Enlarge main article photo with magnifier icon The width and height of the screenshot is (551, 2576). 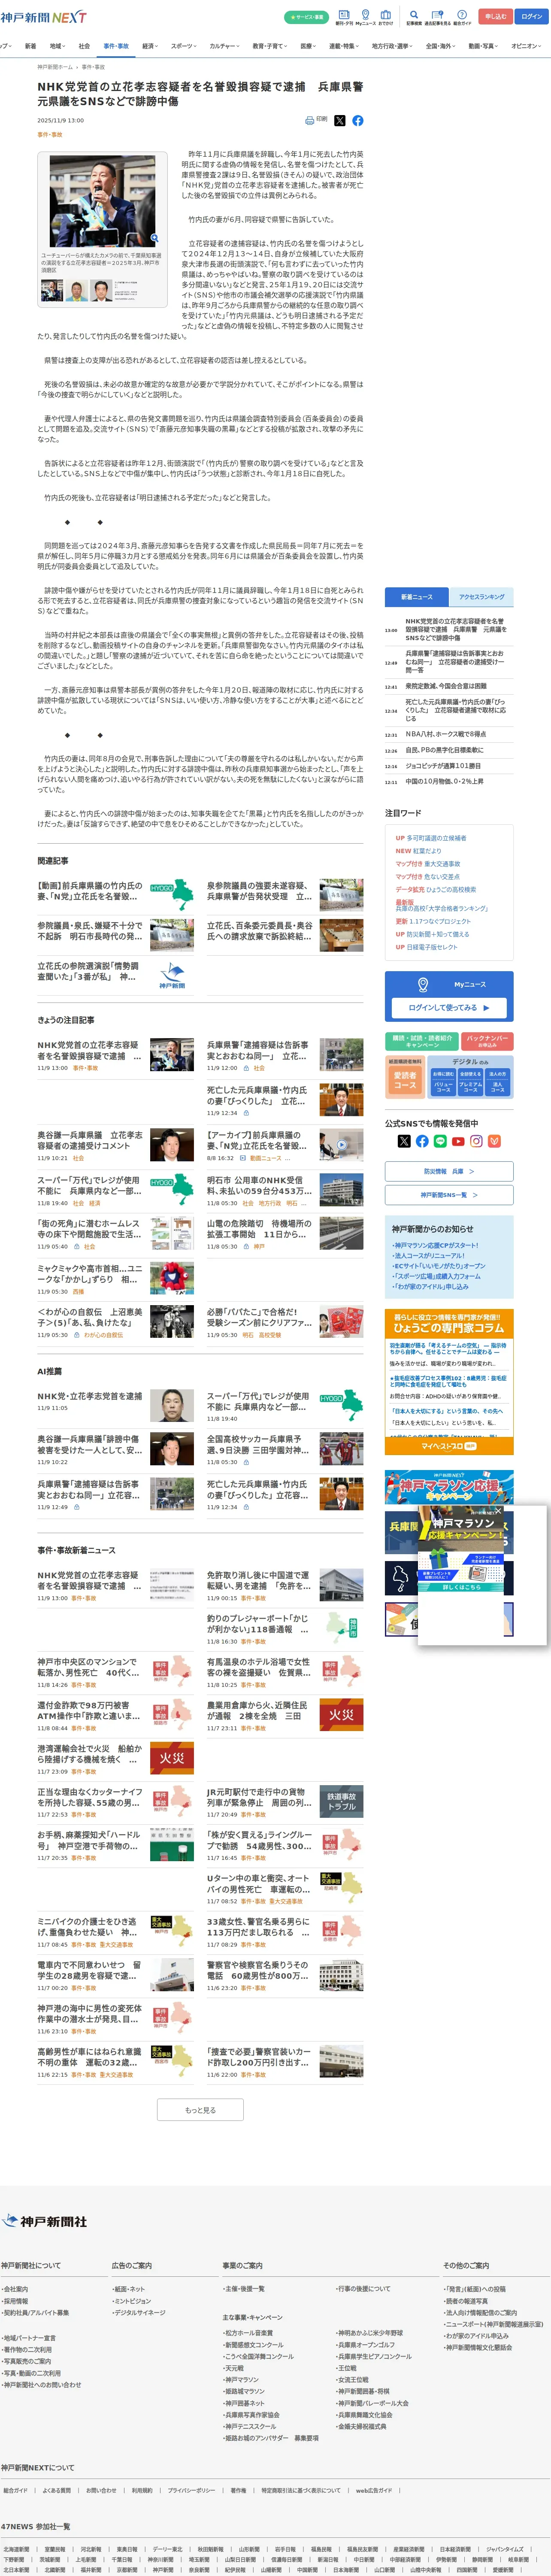(154, 238)
